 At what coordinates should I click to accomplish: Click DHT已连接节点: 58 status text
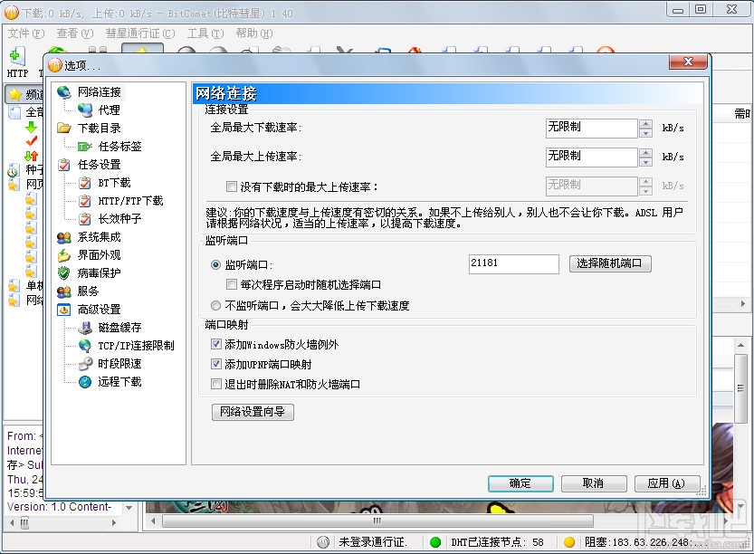tap(497, 542)
